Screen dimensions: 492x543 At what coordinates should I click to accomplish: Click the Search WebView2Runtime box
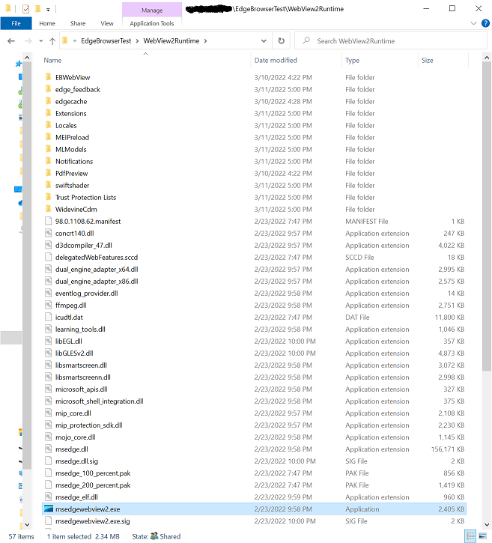[391, 41]
